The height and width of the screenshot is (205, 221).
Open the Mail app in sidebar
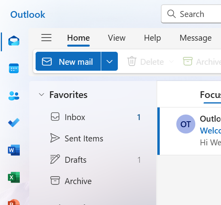tap(14, 41)
